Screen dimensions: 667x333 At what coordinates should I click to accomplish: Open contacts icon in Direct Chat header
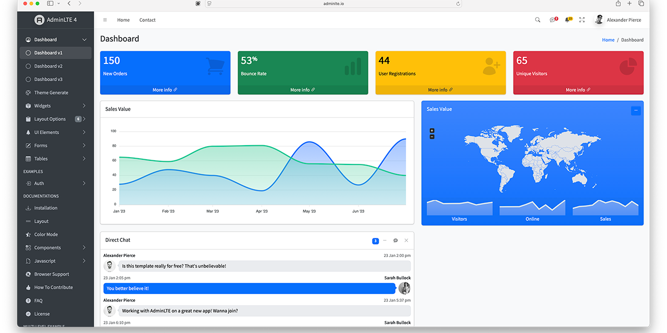coord(396,240)
